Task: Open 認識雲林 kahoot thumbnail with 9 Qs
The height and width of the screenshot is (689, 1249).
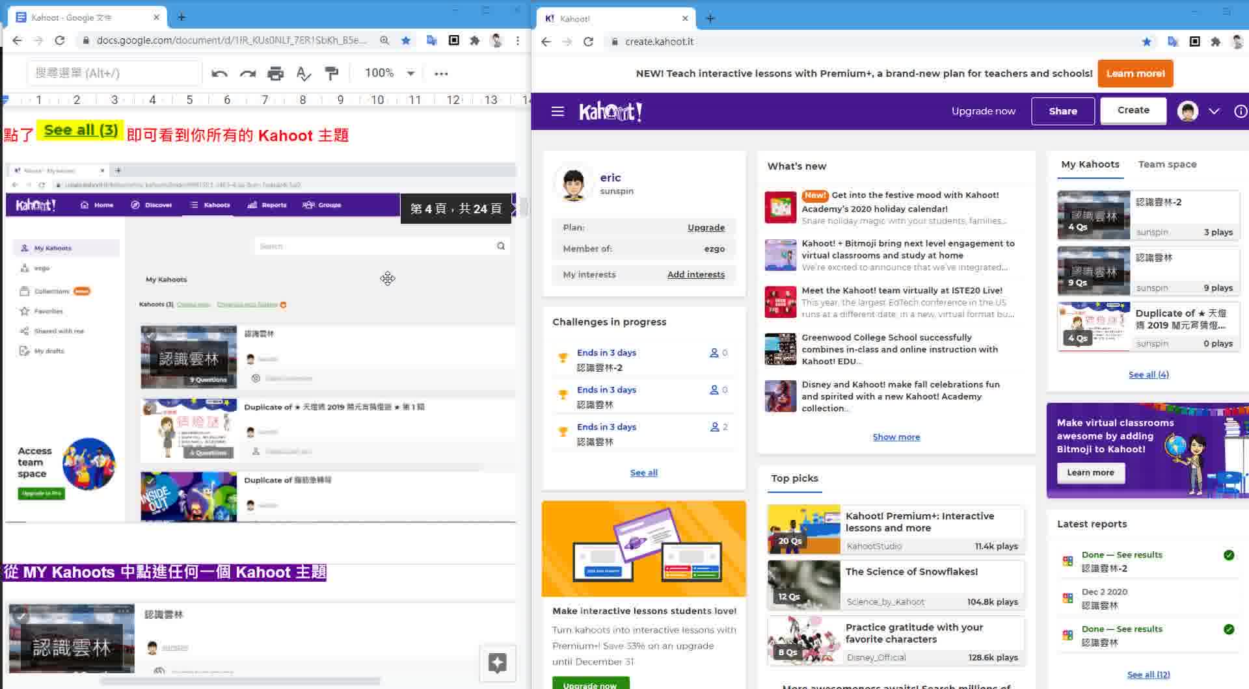Action: coord(1094,271)
